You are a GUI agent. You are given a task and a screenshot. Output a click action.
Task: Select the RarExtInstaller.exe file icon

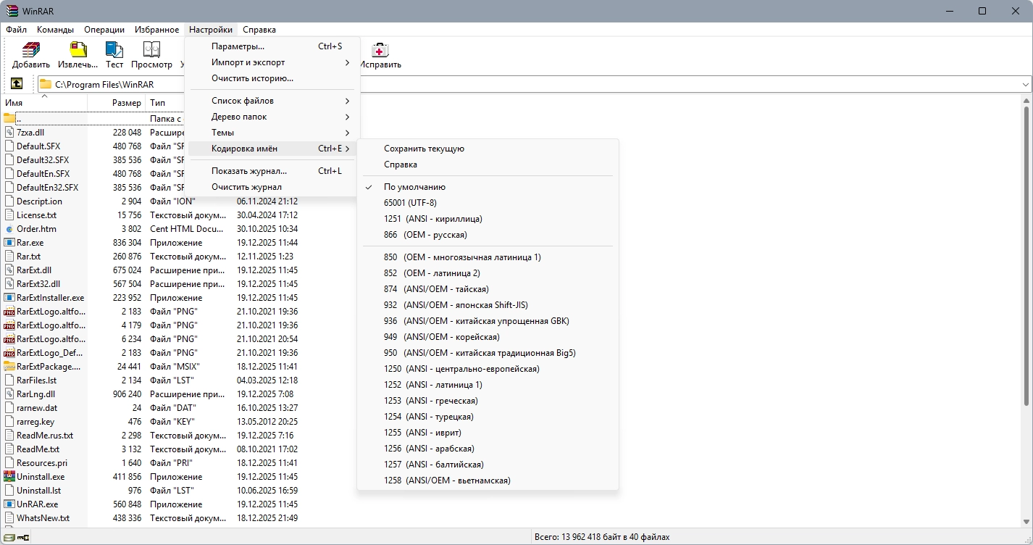[x=9, y=298]
